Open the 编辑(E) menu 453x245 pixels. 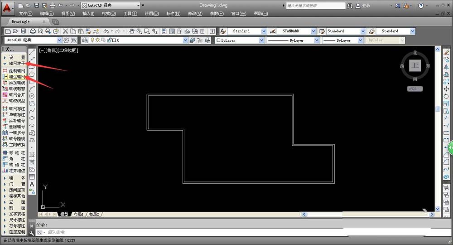[x=47, y=14]
